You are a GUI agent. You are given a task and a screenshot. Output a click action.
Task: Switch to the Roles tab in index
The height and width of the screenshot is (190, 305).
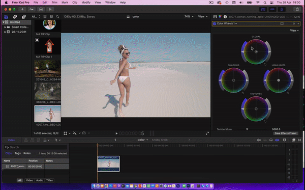click(27, 153)
